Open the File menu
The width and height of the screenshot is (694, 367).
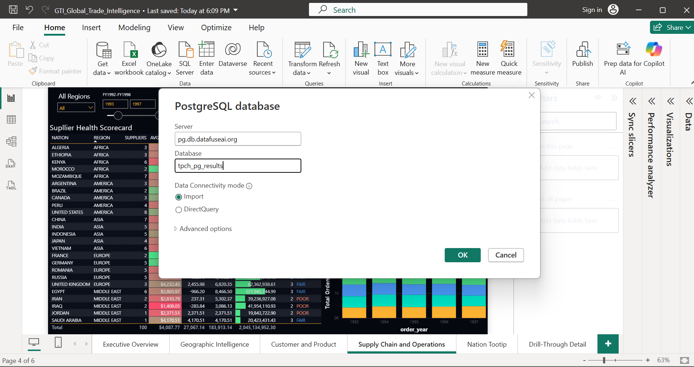click(x=18, y=28)
